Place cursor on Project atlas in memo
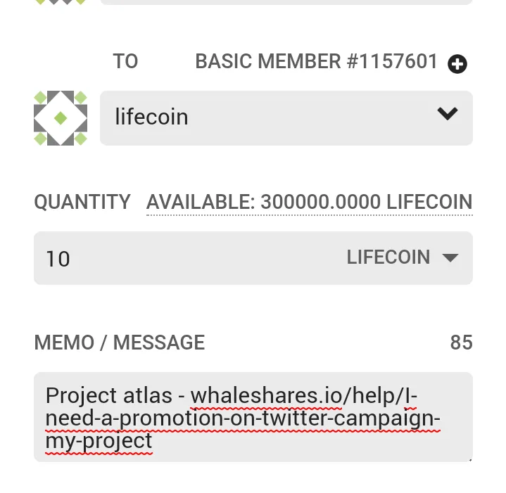 point(109,396)
